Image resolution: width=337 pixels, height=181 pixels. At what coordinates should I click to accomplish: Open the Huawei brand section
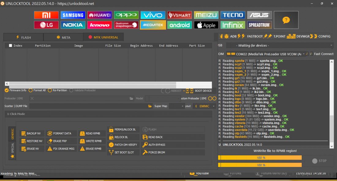coord(100,15)
